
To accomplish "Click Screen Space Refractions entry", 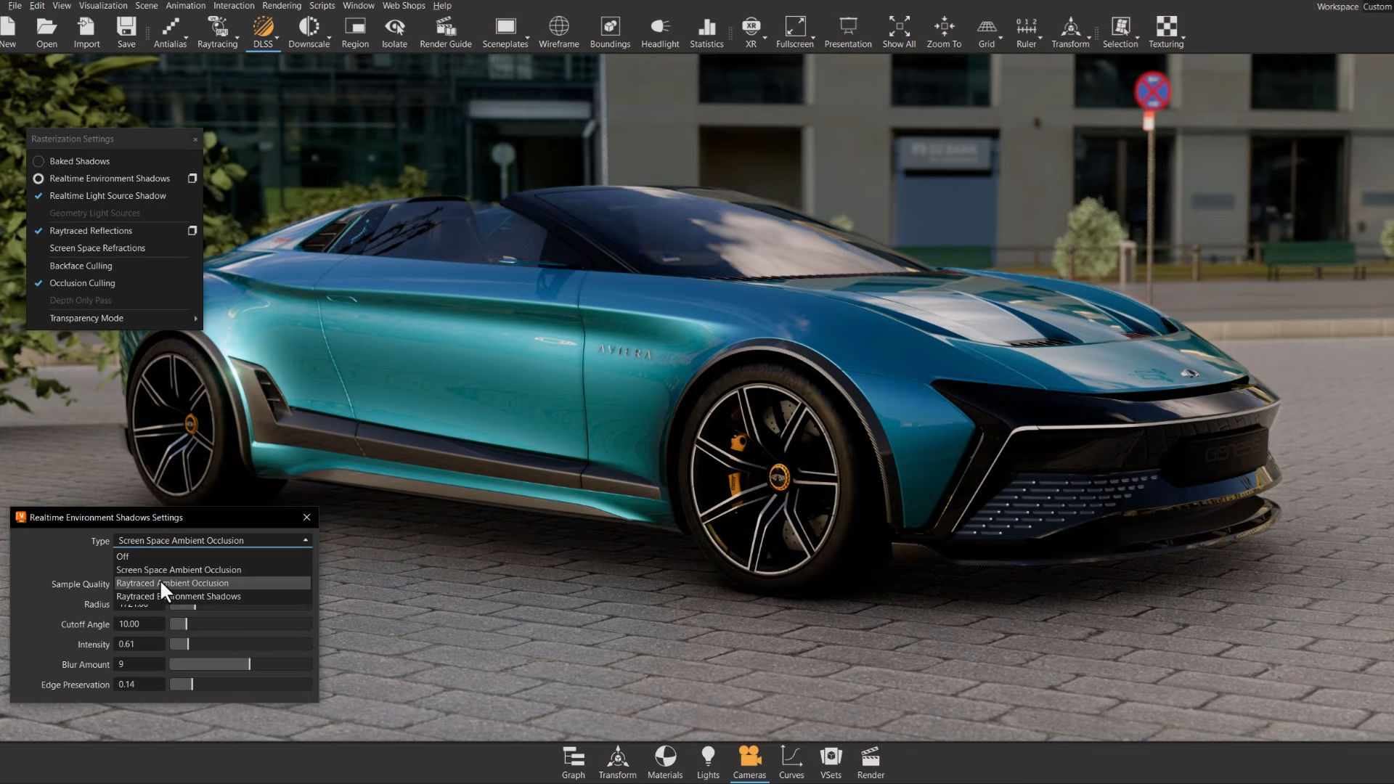I will tap(97, 248).
